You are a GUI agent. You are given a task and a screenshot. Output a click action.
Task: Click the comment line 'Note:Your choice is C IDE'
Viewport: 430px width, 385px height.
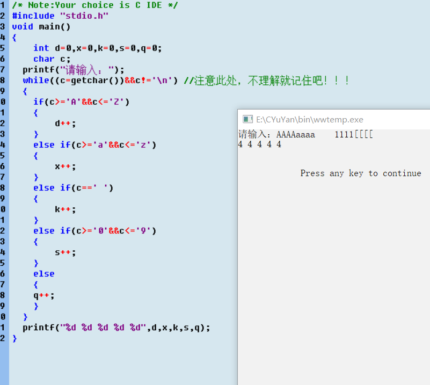click(x=95, y=5)
